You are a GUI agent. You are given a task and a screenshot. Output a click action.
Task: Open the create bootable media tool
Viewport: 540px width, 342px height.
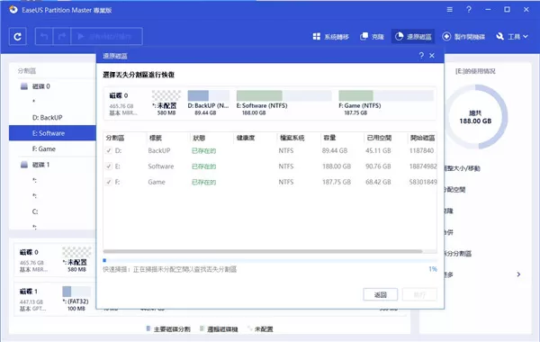pos(463,37)
